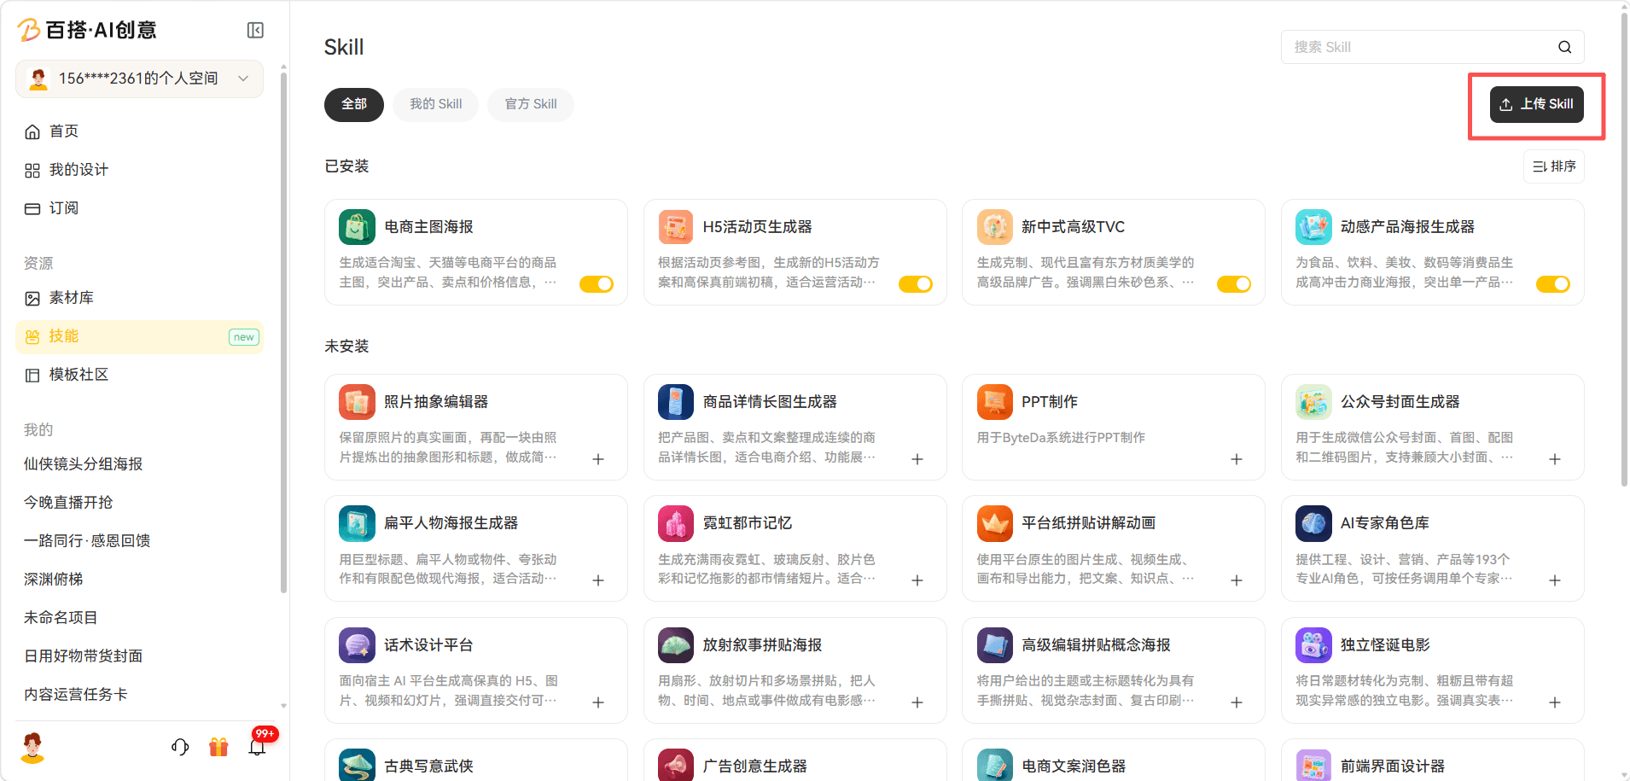Screen dimensions: 1630x781
Task: Click the sidebar vertical scrollbar
Action: pos(283,333)
